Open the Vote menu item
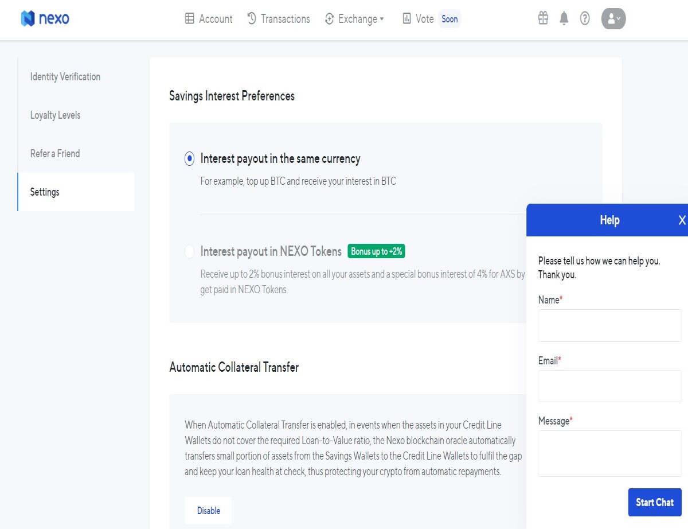This screenshot has width=688, height=529. (x=418, y=19)
